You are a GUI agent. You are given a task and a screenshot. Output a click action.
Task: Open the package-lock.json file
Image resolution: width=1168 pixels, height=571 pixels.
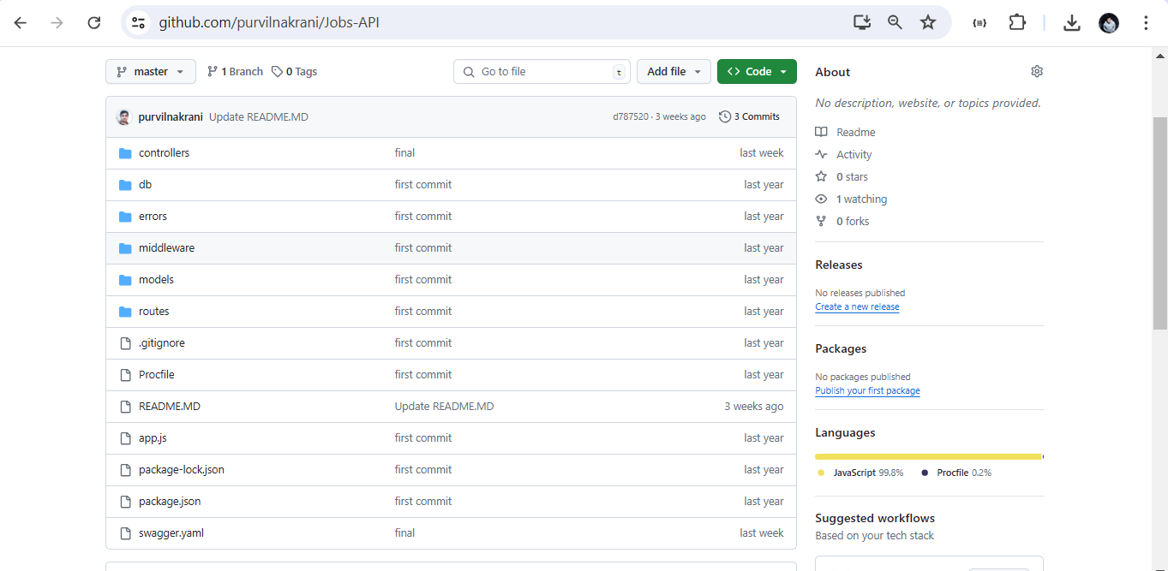(x=182, y=470)
